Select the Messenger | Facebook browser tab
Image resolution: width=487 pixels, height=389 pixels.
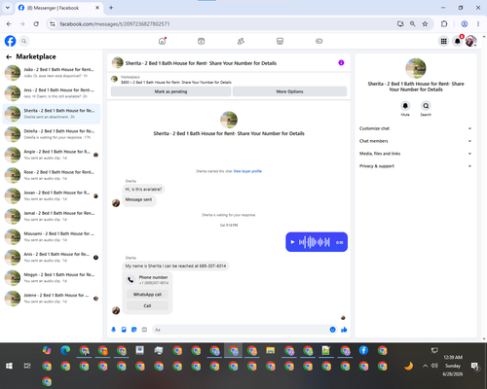[x=58, y=8]
